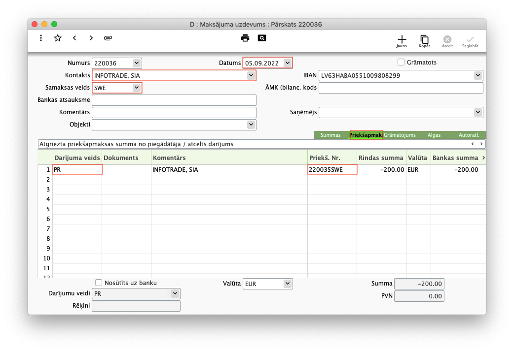The height and width of the screenshot is (351, 514).
Task: Expand the Datums dropdown
Action: click(288, 63)
